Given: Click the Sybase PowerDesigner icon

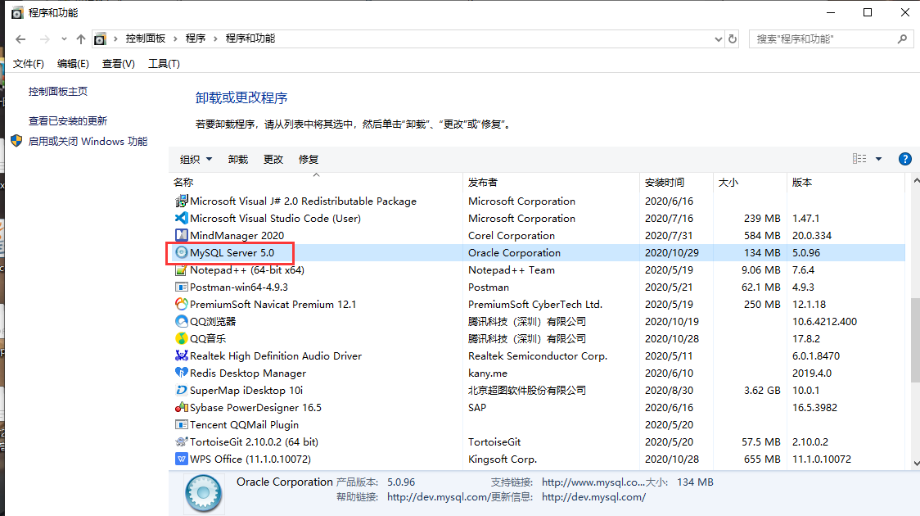Looking at the screenshot, I should point(182,407).
